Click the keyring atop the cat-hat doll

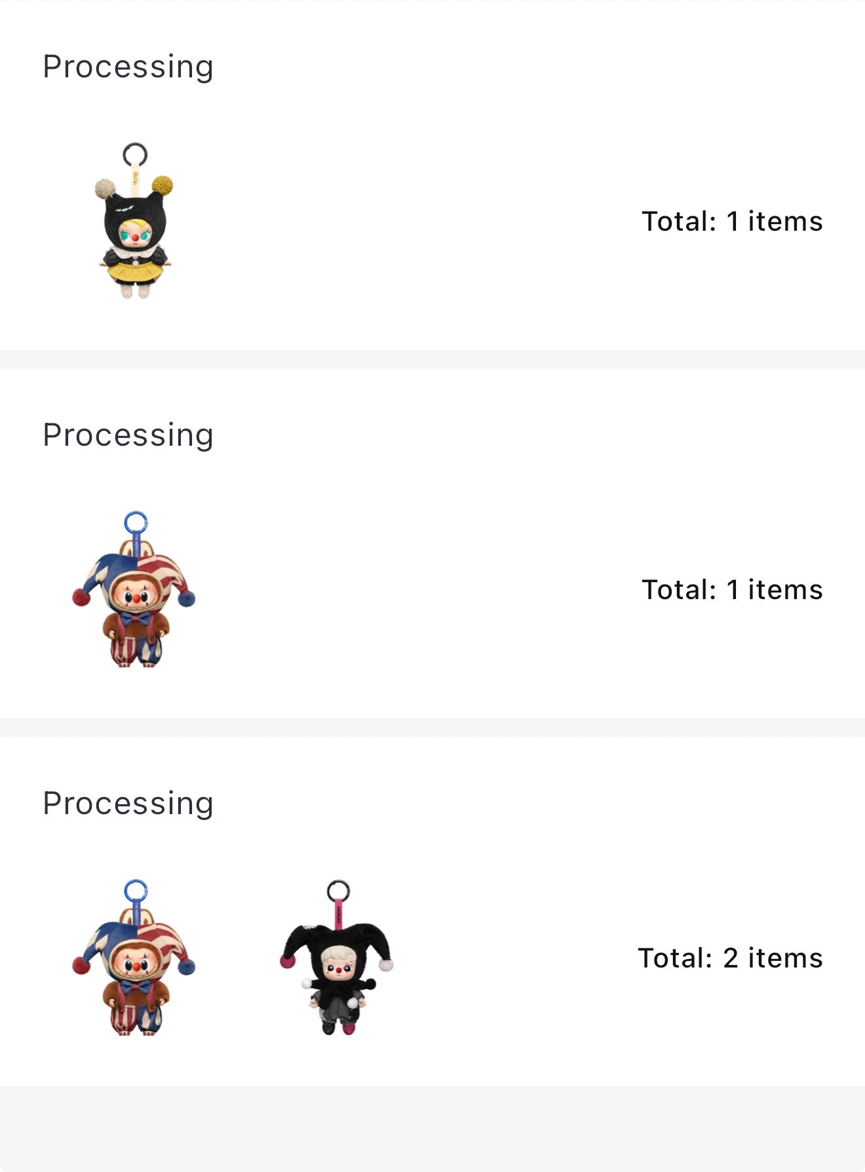[x=135, y=155]
